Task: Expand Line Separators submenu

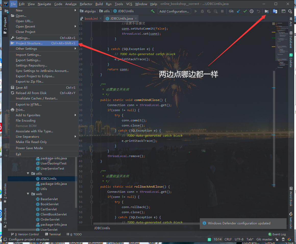Action: (44, 136)
